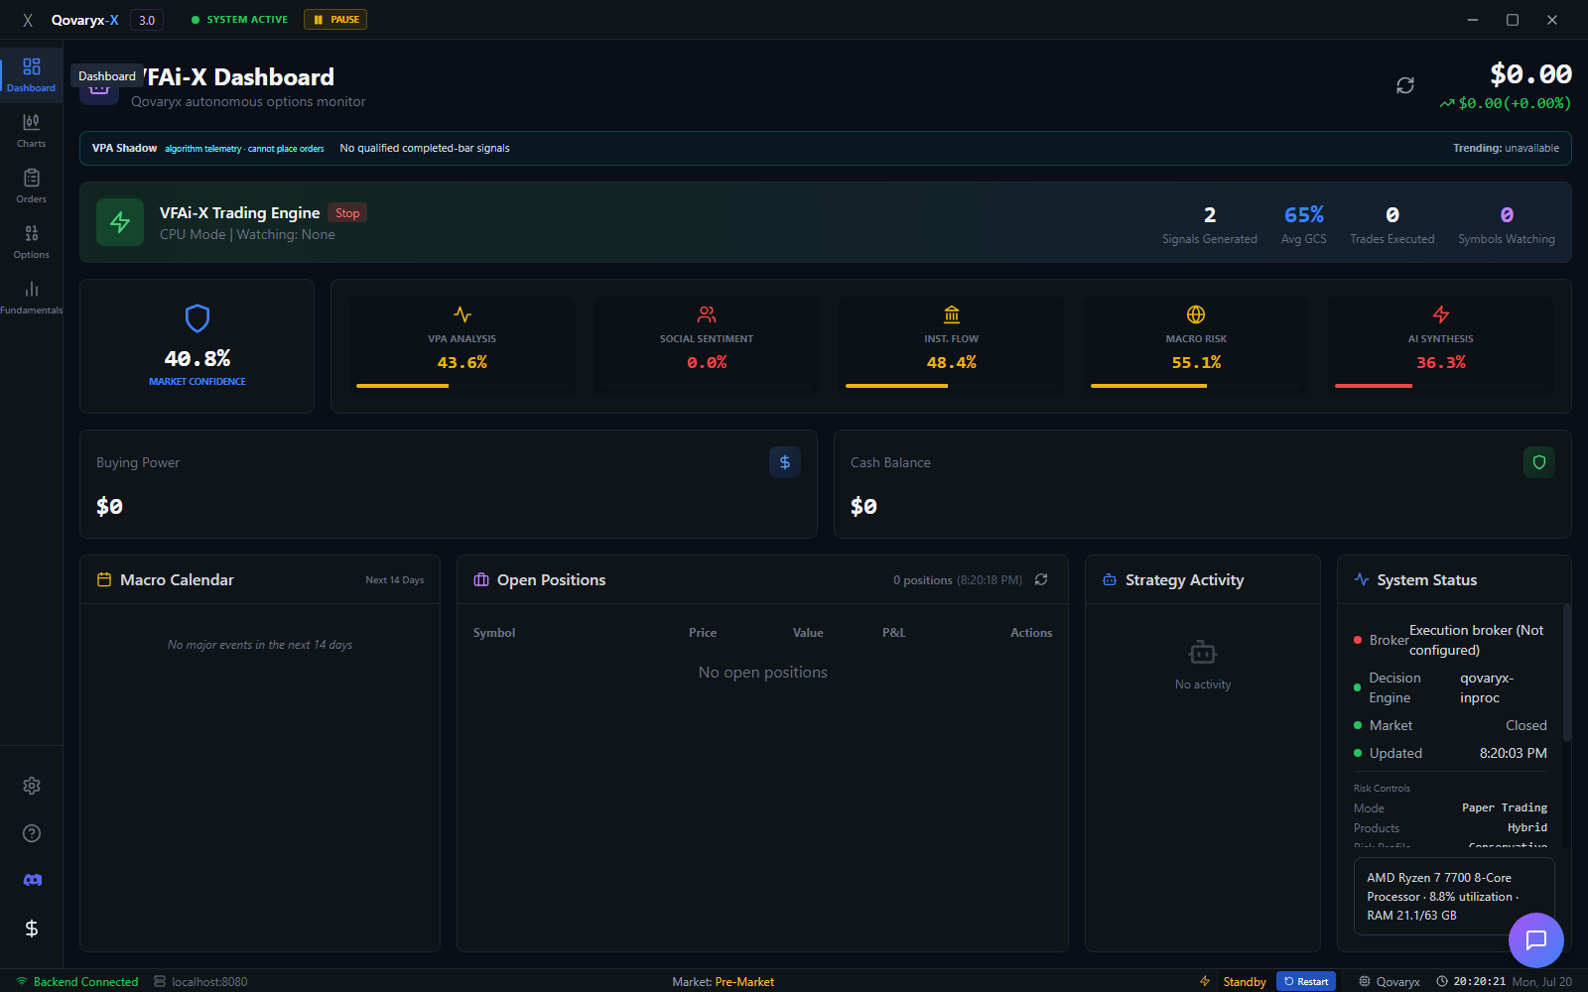1588x992 pixels.
Task: Click the Qovaryx-X logo icon
Action: [x=28, y=20]
